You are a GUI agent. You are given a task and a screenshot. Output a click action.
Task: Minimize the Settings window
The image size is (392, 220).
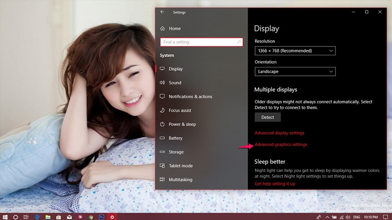pos(353,12)
